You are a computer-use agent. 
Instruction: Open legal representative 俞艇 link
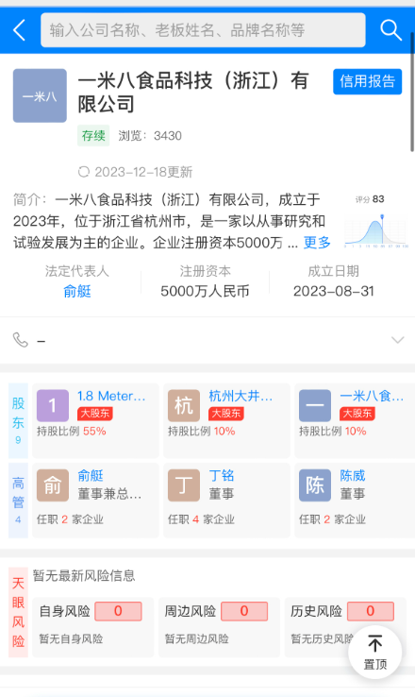[x=77, y=291]
